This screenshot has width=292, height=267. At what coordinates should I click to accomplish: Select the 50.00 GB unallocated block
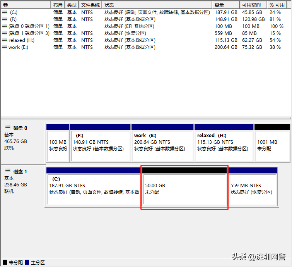pyautogui.click(x=184, y=186)
